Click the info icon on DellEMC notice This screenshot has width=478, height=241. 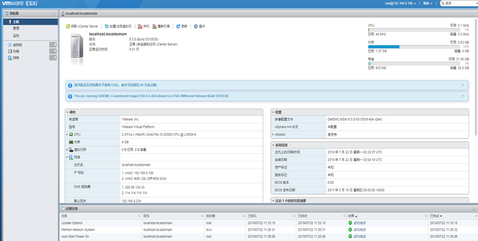pyautogui.click(x=70, y=96)
